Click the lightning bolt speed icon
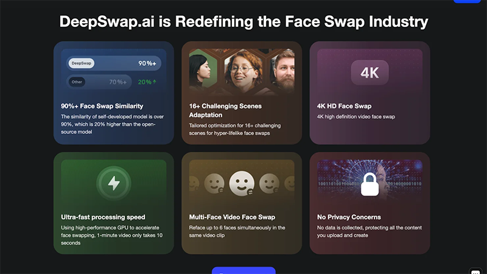This screenshot has height=274, width=487. coord(114,183)
